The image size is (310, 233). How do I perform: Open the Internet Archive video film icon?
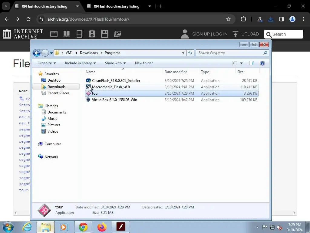tap(79, 34)
